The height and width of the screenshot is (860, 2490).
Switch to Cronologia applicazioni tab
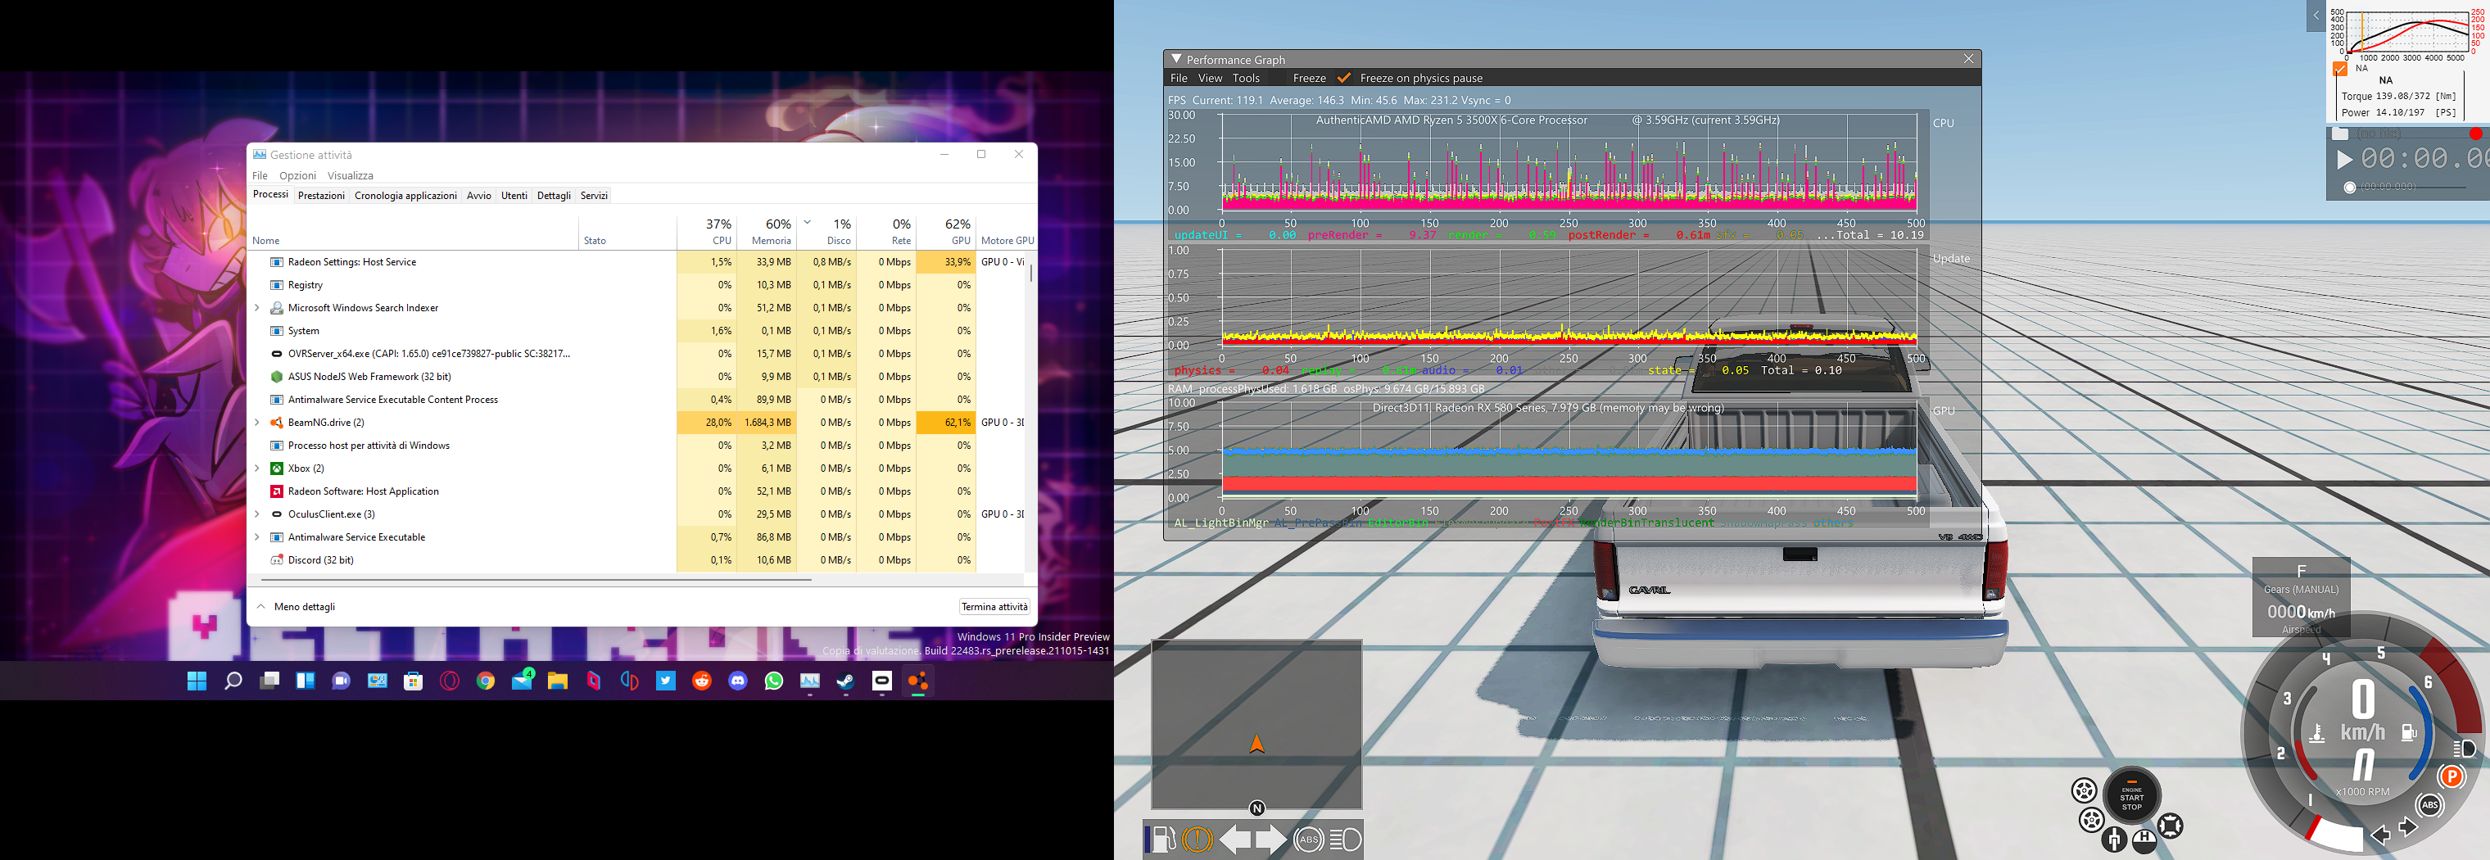pos(405,195)
